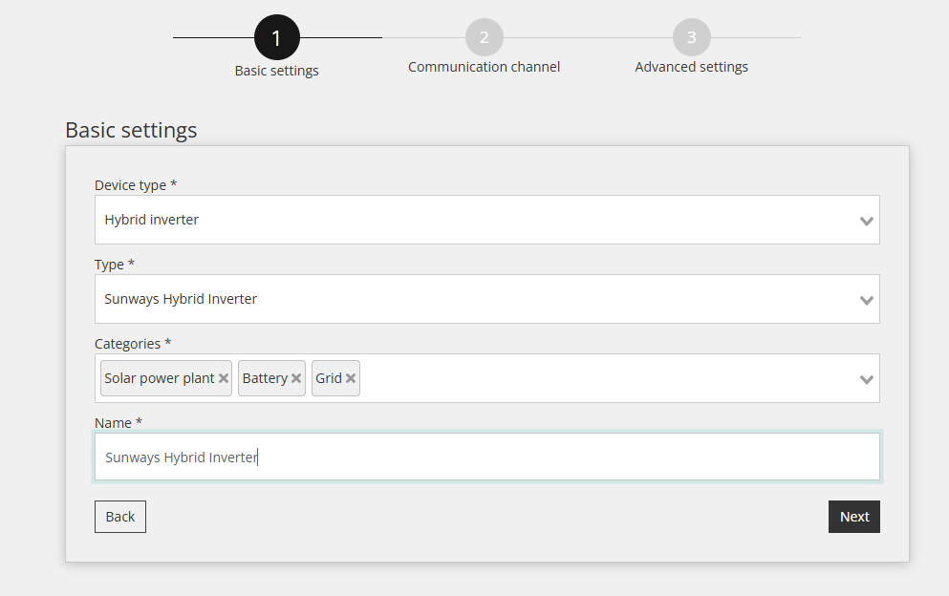Select the Advanced settings step label
The width and height of the screenshot is (949, 596).
[692, 67]
